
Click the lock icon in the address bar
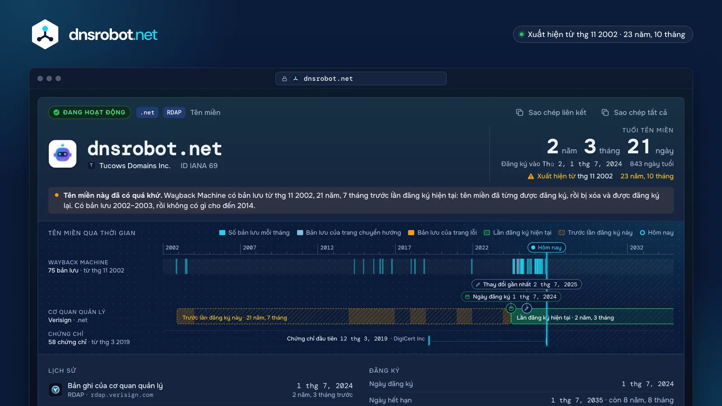[284, 78]
